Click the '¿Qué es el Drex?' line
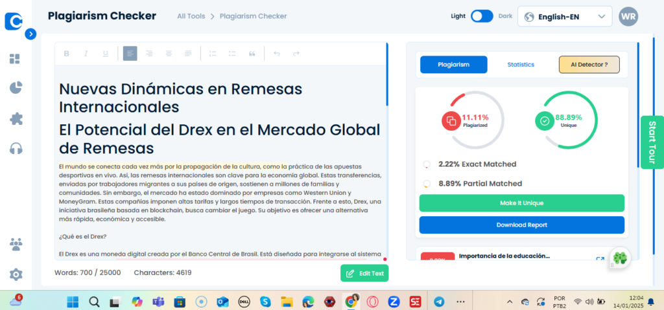The image size is (664, 310). click(x=82, y=236)
